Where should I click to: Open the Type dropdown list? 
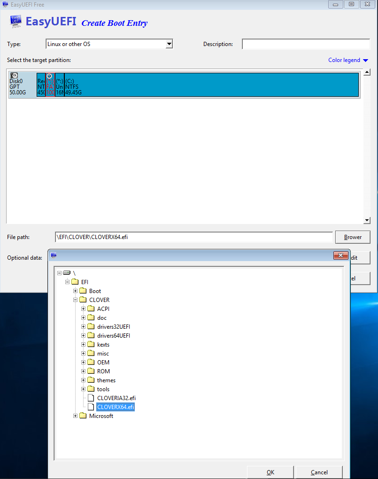169,44
